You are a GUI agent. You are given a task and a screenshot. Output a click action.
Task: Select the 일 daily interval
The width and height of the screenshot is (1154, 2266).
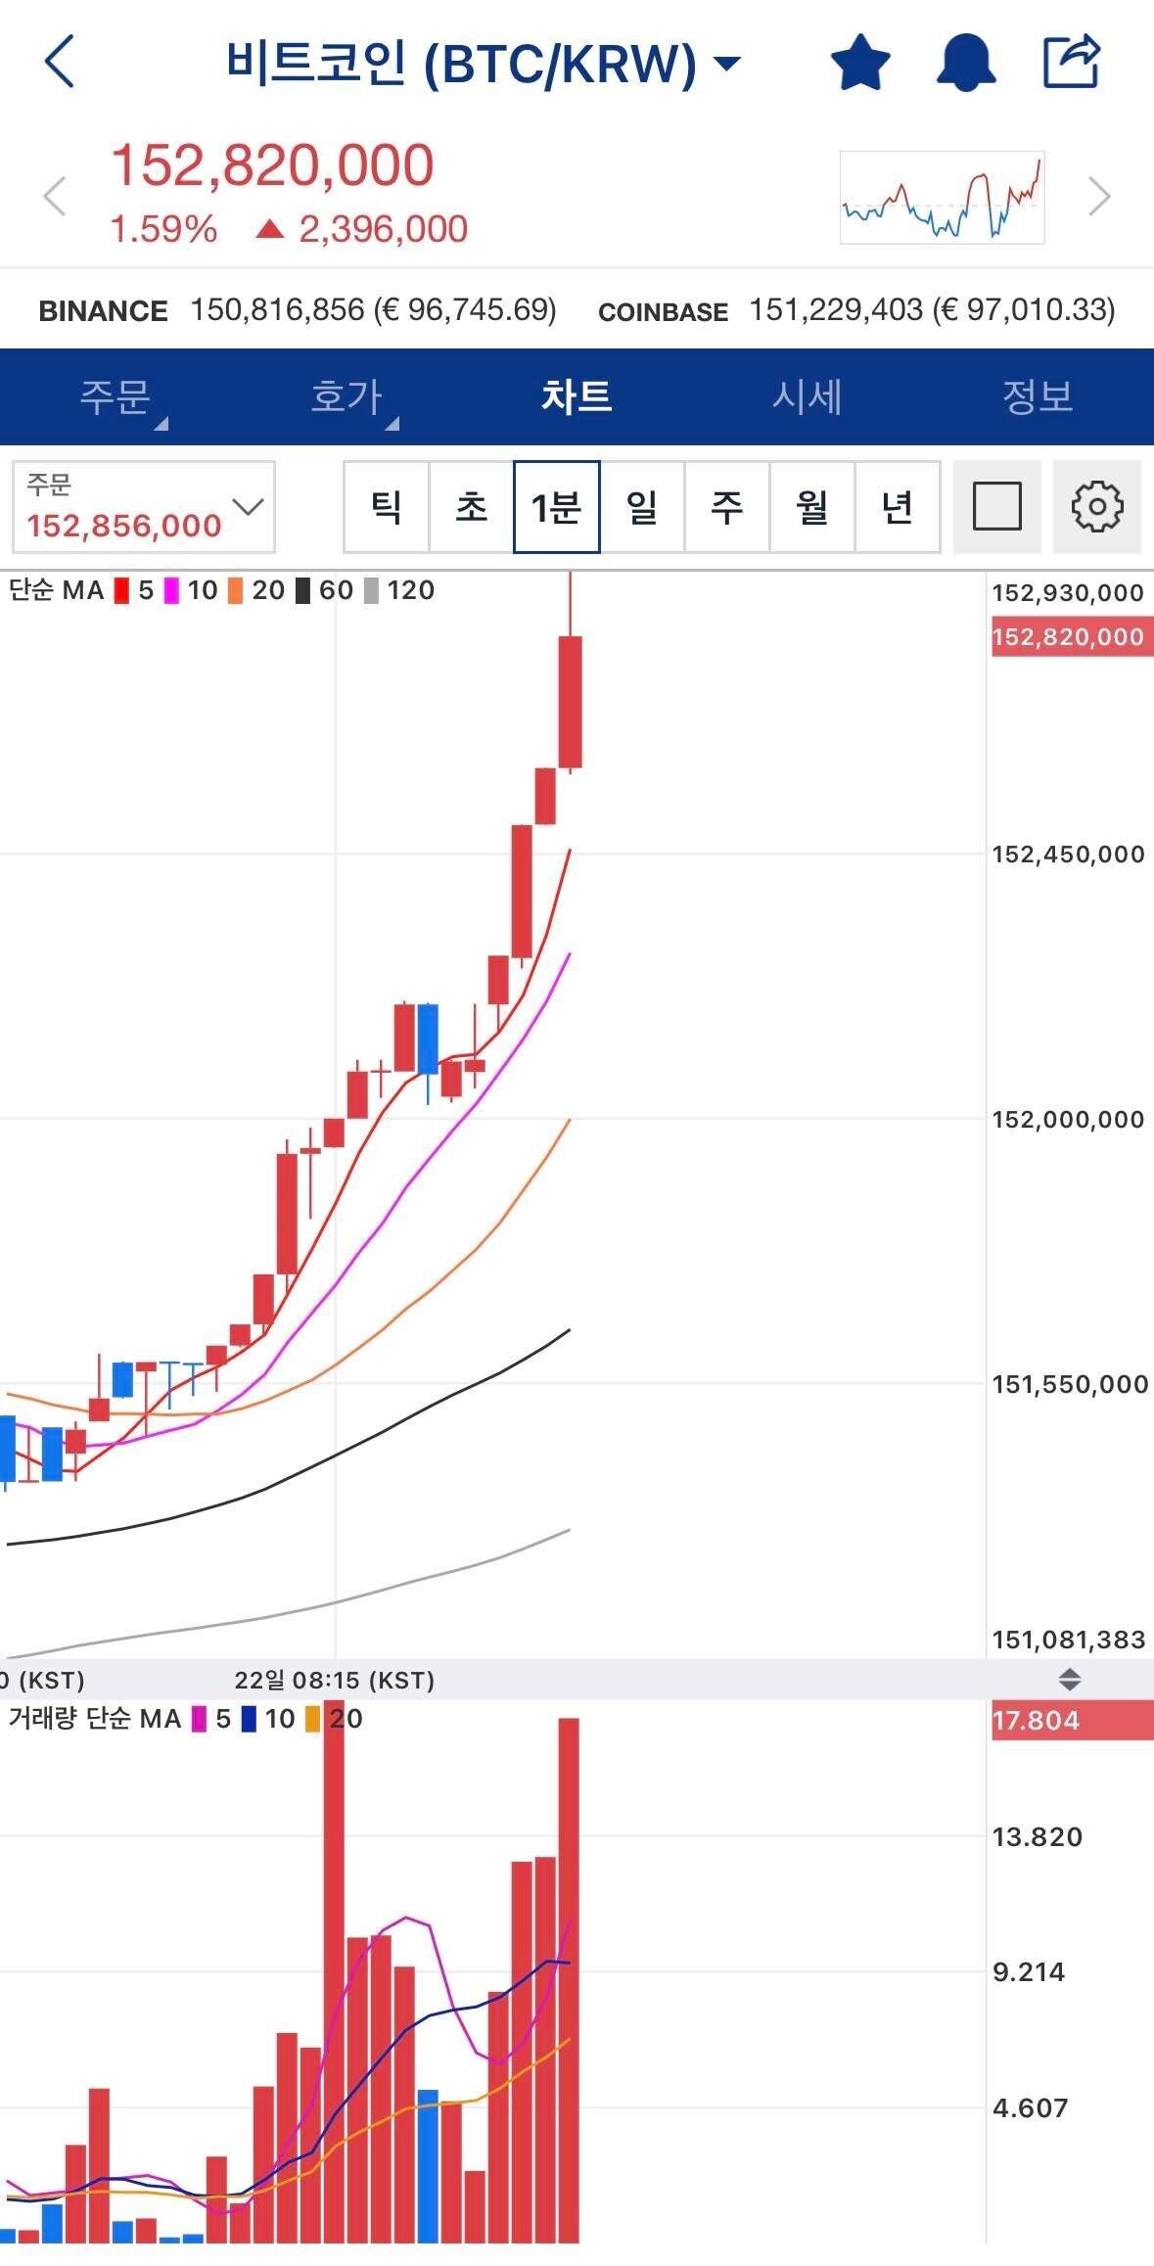[x=642, y=507]
